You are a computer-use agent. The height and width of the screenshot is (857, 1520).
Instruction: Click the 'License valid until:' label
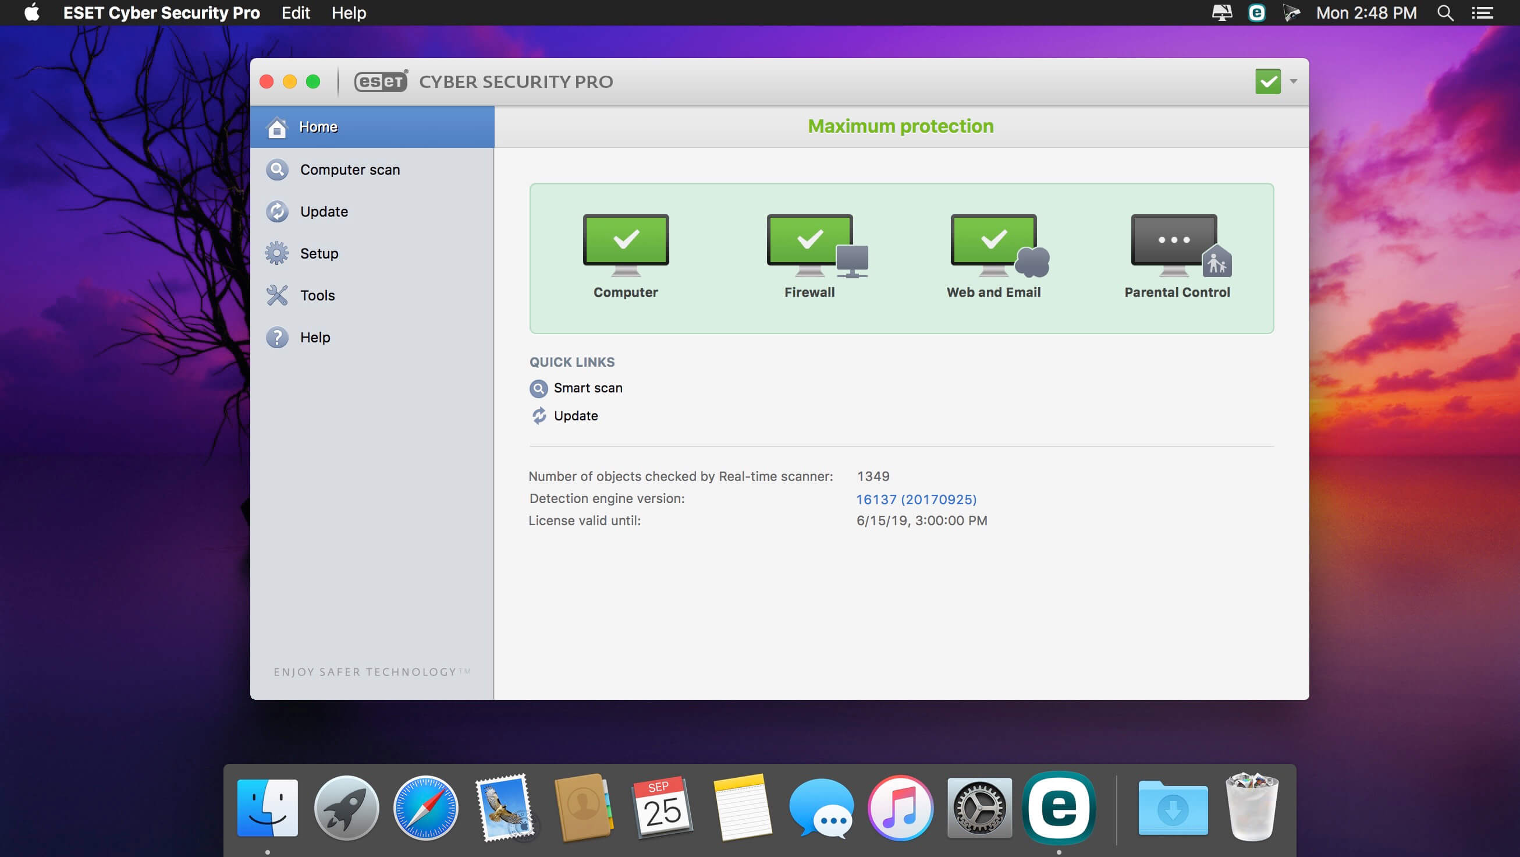[584, 520]
